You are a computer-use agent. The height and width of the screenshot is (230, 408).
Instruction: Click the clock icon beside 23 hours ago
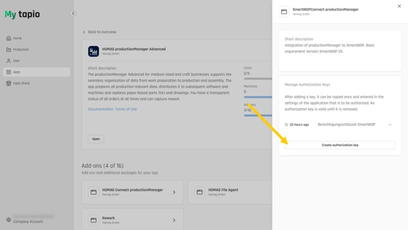pos(286,125)
